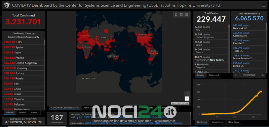Switch to Admin2 tab
The height and width of the screenshot is (127, 269).
coord(35,113)
